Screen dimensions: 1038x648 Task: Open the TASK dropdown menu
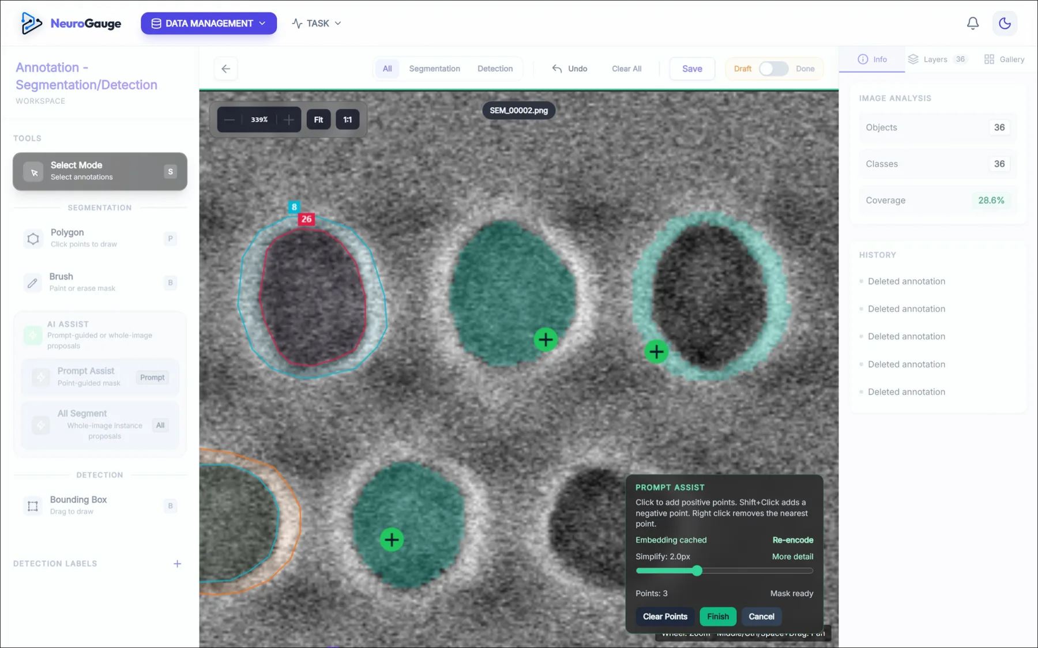pos(317,23)
